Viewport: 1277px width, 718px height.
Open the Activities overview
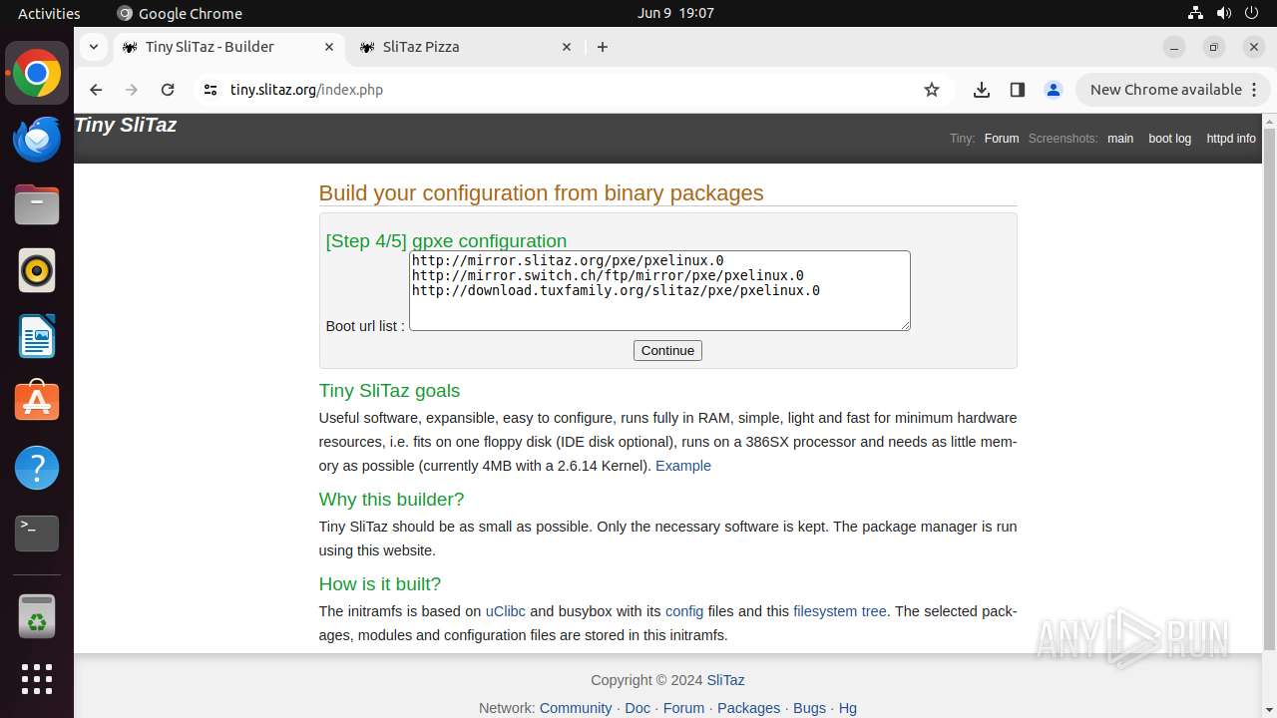tap(49, 13)
